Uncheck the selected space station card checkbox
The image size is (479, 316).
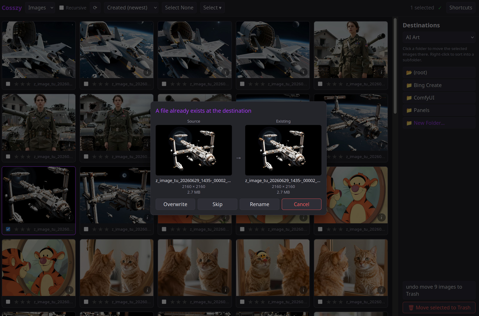[8, 229]
